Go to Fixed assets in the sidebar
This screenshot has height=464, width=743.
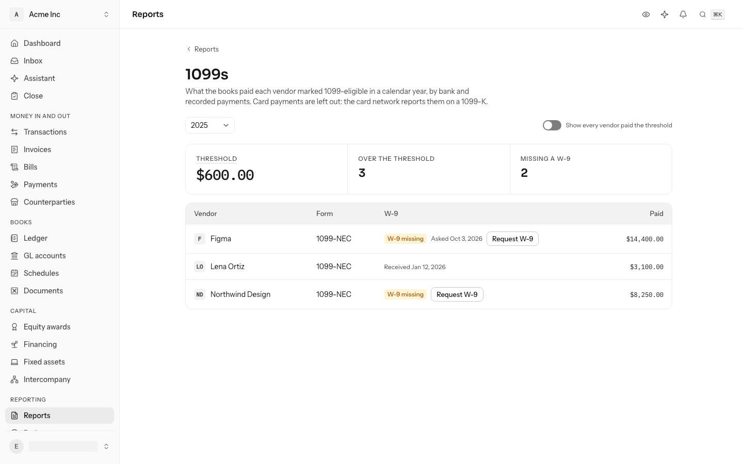60,362
